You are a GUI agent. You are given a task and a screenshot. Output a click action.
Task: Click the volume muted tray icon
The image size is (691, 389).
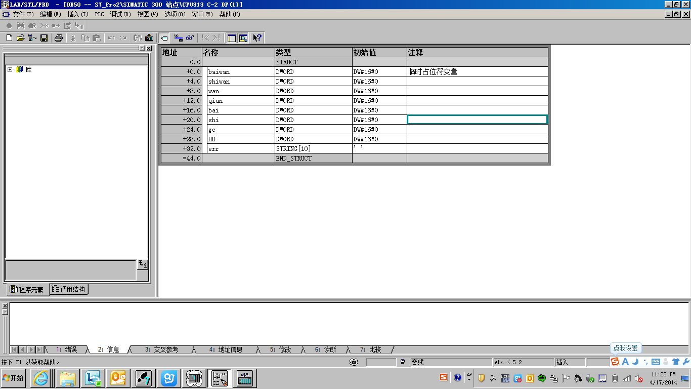tap(639, 378)
